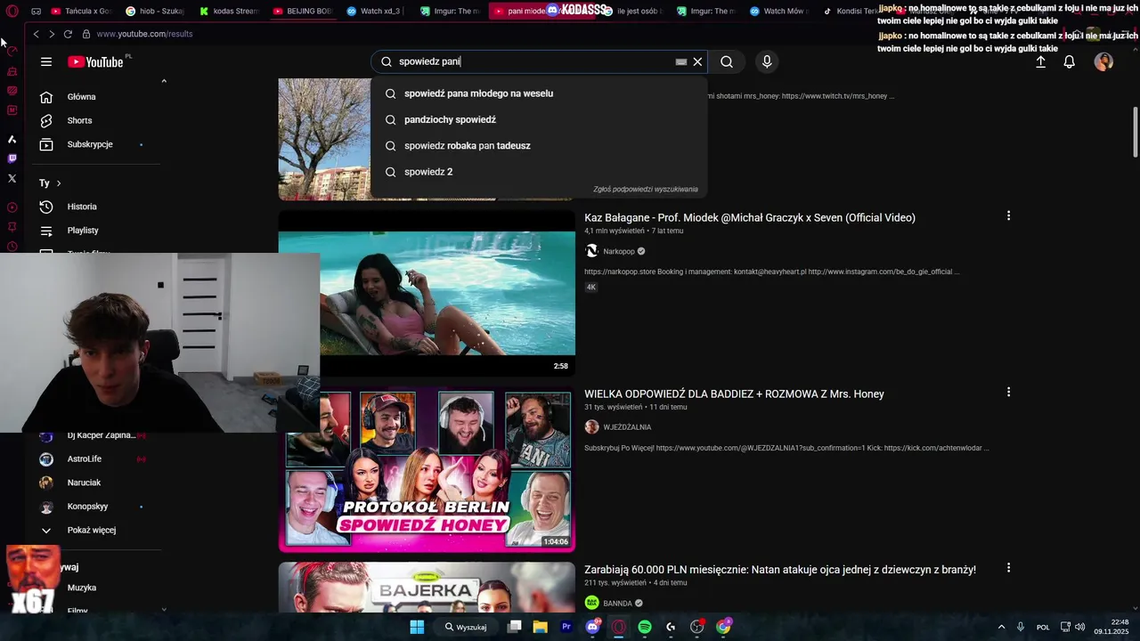Open Spotify from taskbar

(x=645, y=627)
